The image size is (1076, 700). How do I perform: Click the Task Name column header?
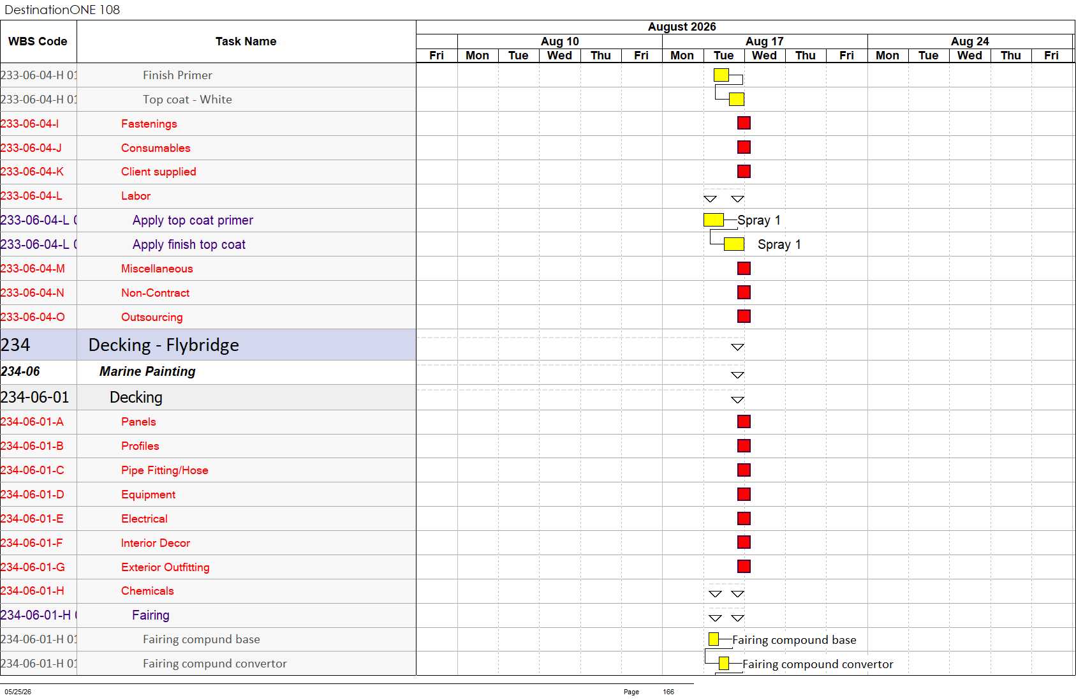[246, 41]
